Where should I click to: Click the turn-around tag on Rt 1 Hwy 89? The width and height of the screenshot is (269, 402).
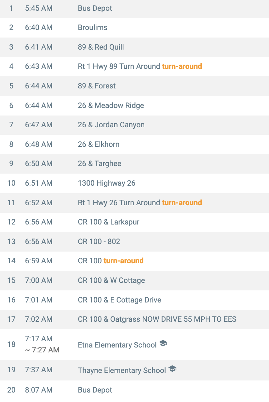182,66
